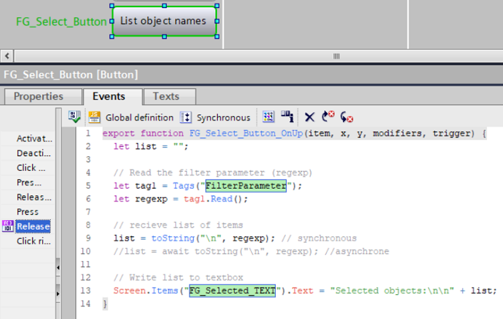Select the truncated Releas... event

coord(34,197)
